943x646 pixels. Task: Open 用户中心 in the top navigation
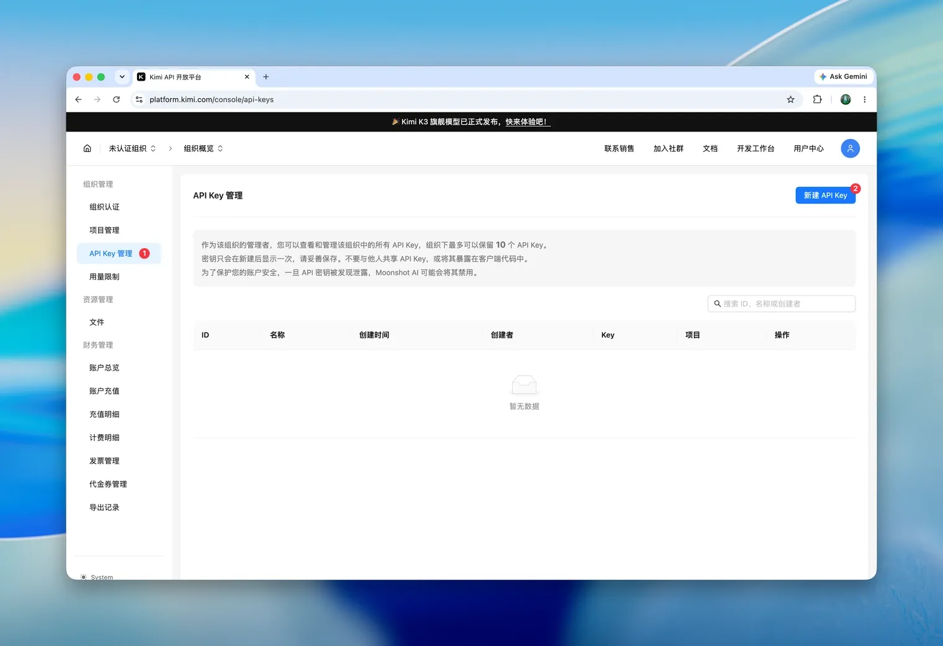pos(808,148)
